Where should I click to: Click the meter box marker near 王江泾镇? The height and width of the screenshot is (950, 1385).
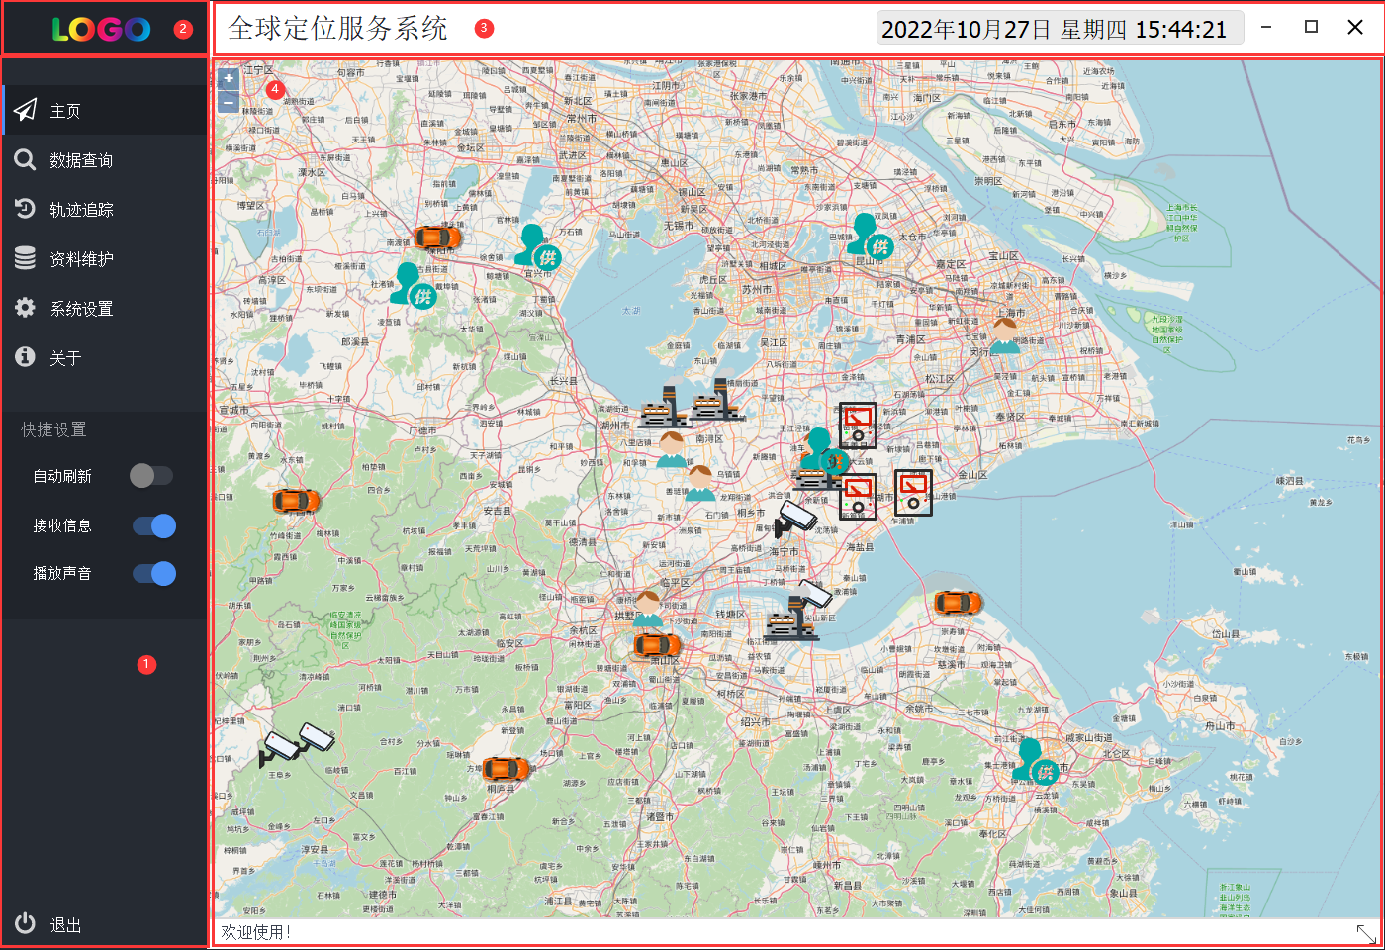pyautogui.click(x=858, y=426)
